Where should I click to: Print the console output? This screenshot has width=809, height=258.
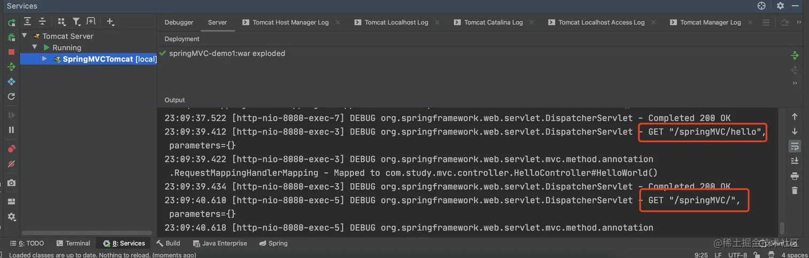(x=795, y=176)
